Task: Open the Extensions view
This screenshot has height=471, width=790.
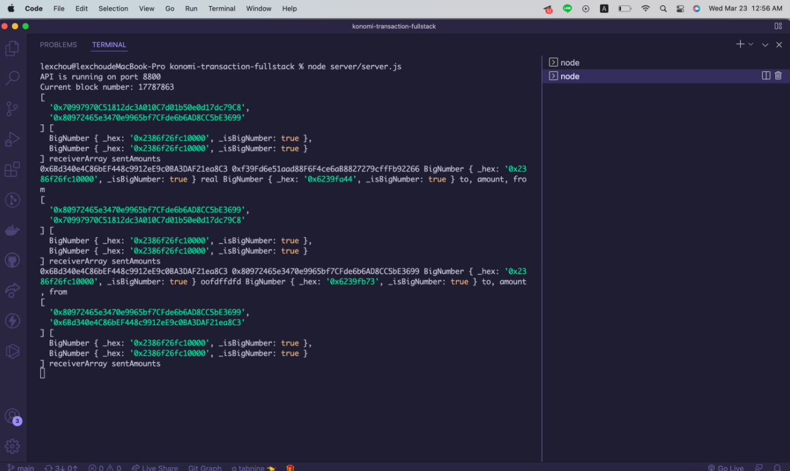Action: (12, 169)
